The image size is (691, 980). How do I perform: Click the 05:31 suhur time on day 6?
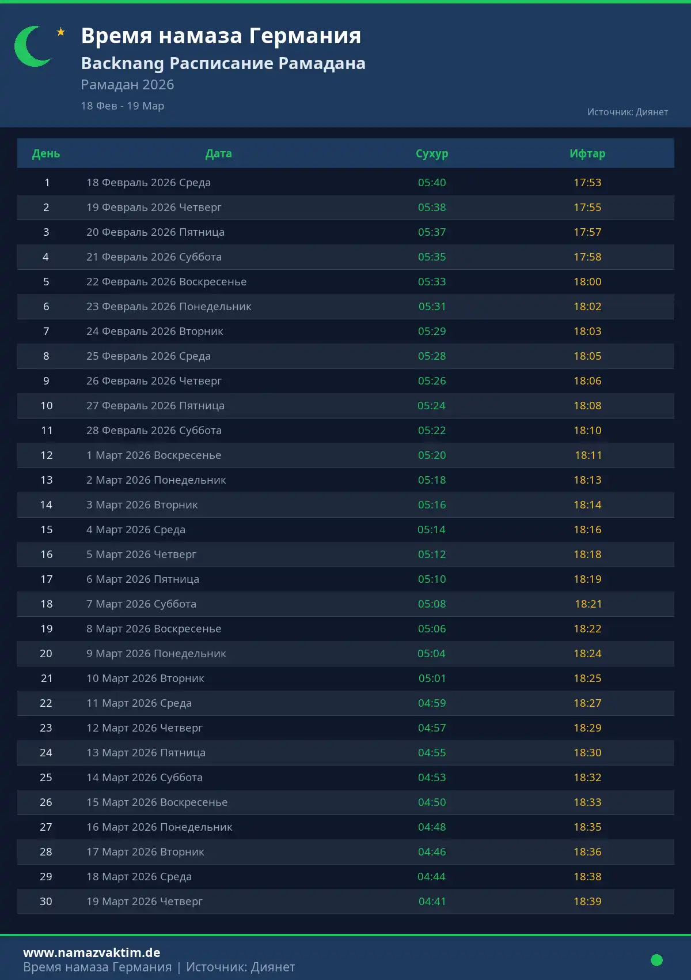(432, 307)
